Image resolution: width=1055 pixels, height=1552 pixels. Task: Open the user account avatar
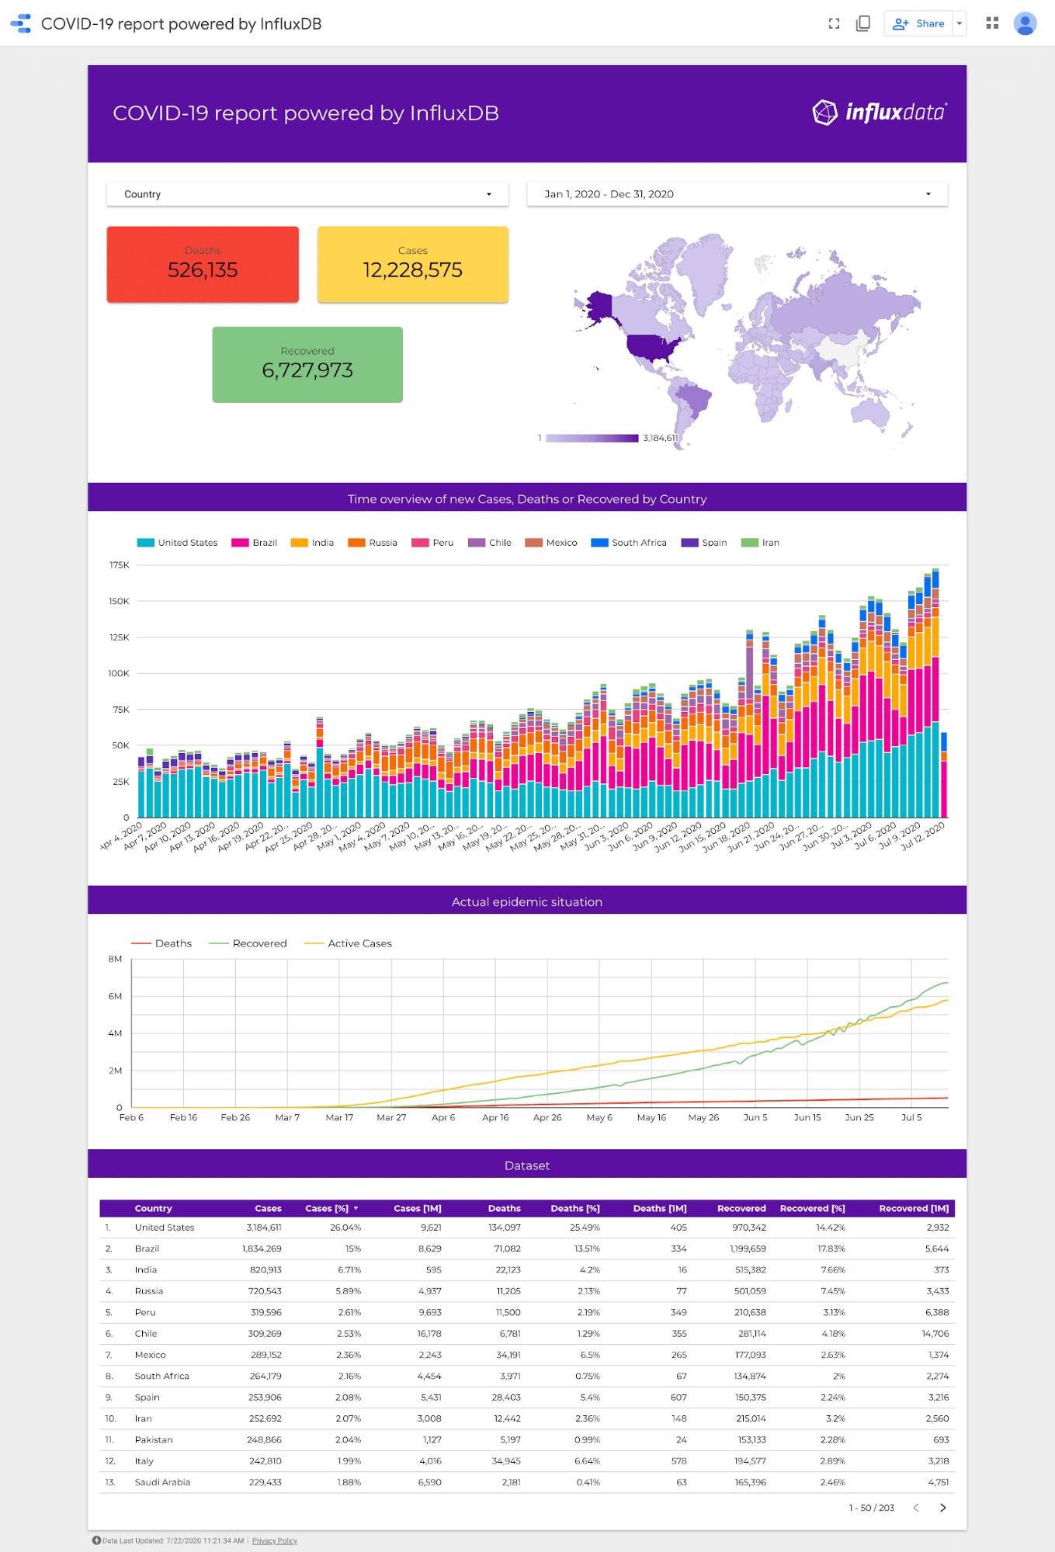[x=1025, y=23]
